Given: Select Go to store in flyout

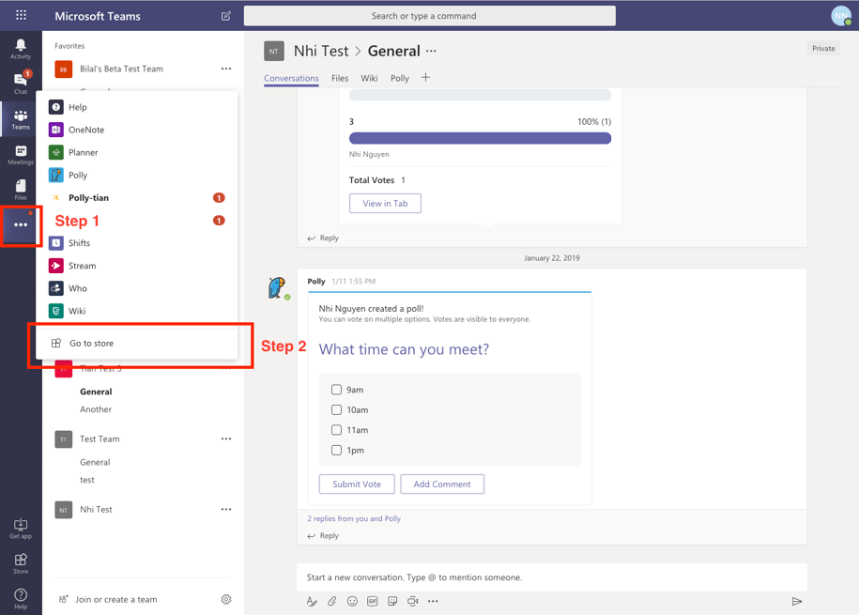Looking at the screenshot, I should click(x=136, y=343).
